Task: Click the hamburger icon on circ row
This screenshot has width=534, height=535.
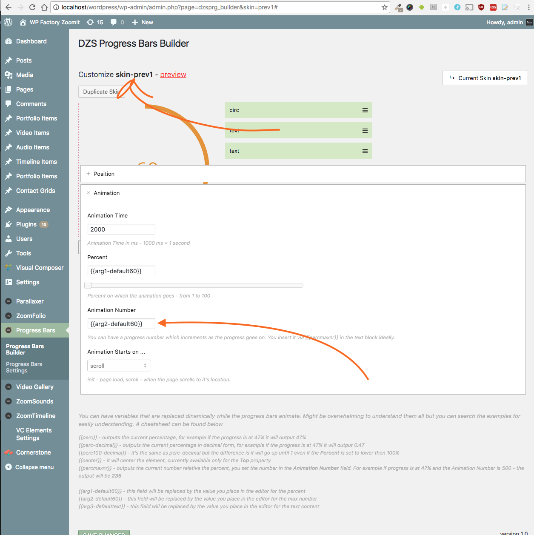Action: tap(365, 110)
